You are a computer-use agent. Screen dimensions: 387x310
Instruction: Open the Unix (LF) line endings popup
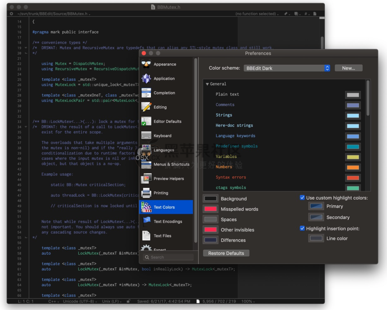pyautogui.click(x=112, y=301)
